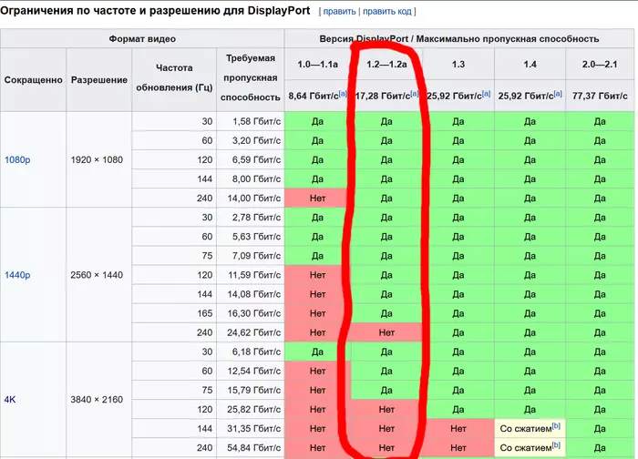Image resolution: width=638 pixels, height=459 pixels.
Task: Open the "править код" link
Action: [x=387, y=11]
